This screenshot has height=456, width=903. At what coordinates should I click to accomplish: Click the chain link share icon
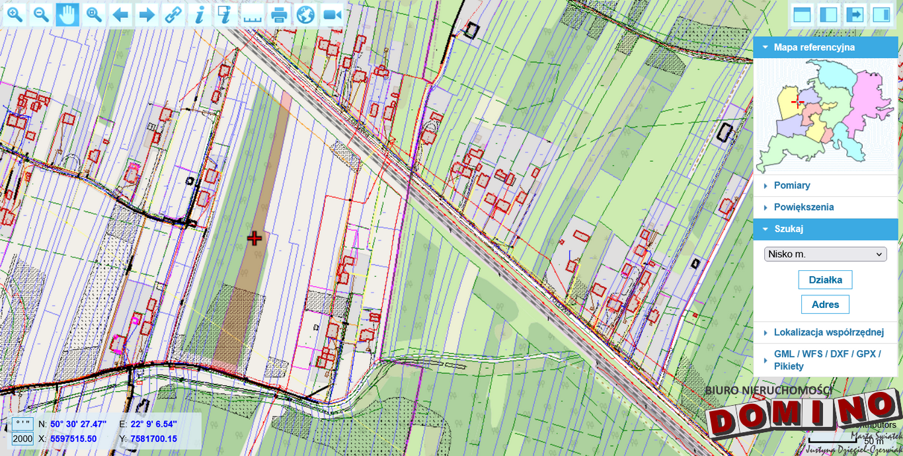pos(173,15)
